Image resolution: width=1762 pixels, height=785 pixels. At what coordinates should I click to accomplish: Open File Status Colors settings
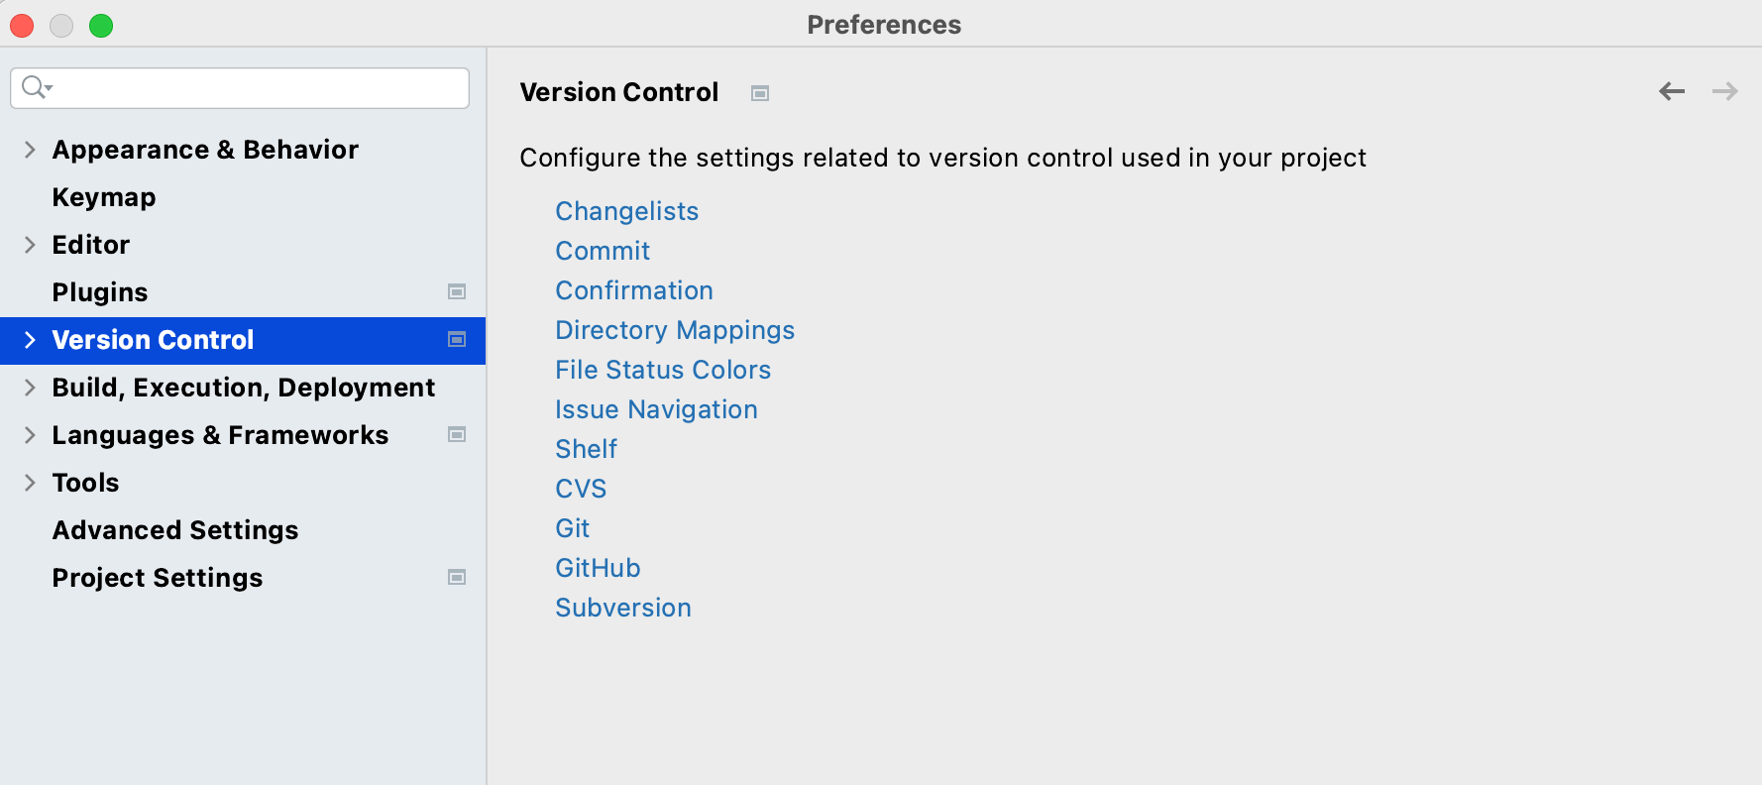(663, 370)
